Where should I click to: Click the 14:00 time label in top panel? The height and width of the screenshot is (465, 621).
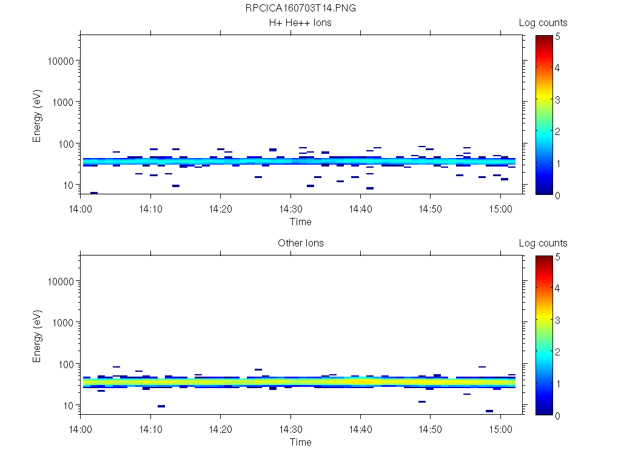click(81, 209)
